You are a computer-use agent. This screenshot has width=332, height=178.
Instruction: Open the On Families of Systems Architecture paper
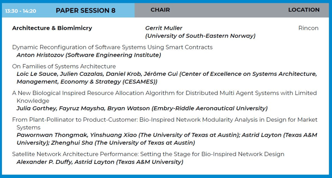pyautogui.click(x=64, y=66)
